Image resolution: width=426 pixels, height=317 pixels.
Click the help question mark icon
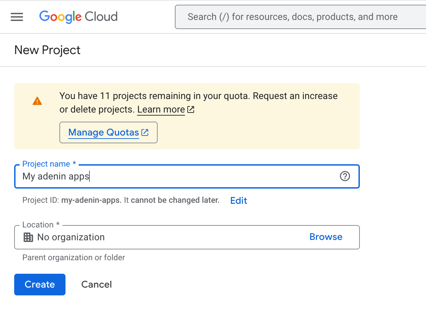click(x=345, y=176)
